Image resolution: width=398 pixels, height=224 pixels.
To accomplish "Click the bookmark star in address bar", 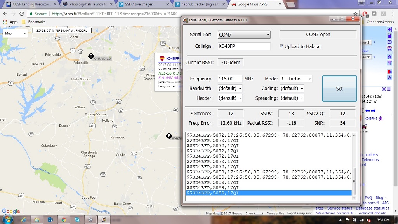I will coord(355,14).
